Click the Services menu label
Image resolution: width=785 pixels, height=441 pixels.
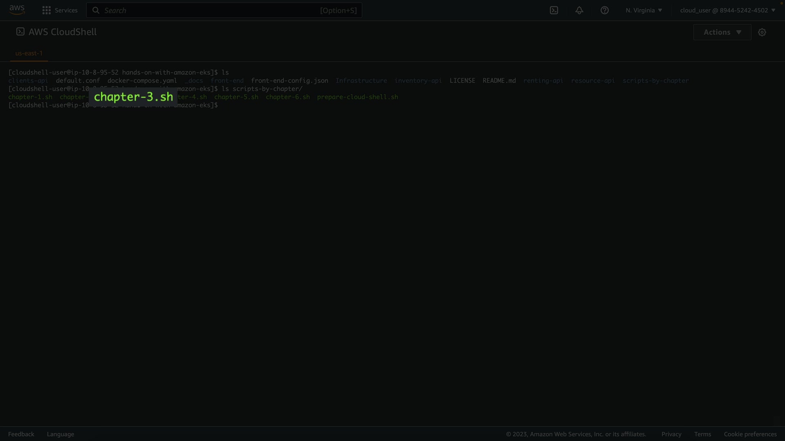pos(66,10)
